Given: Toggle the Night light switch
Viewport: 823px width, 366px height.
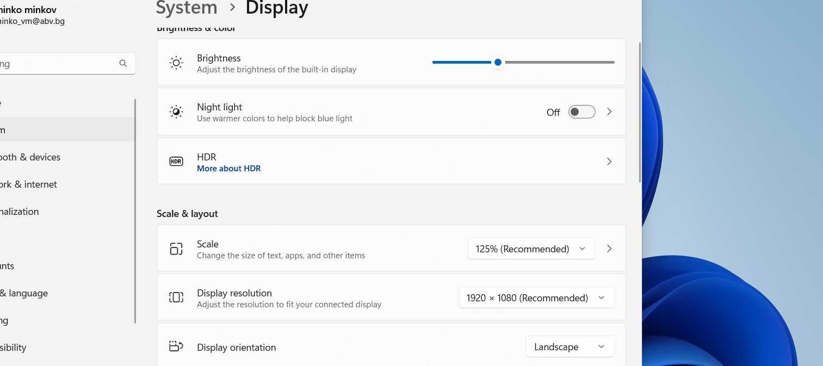Looking at the screenshot, I should tap(581, 112).
